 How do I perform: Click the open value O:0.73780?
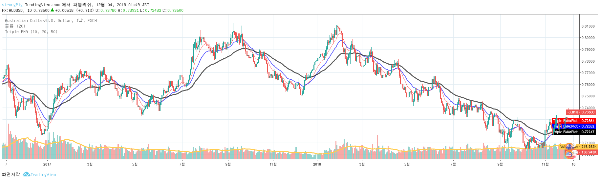106,10
